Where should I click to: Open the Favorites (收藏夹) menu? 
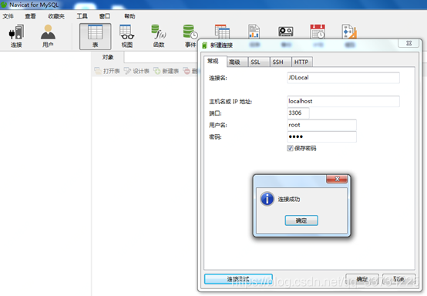click(56, 16)
